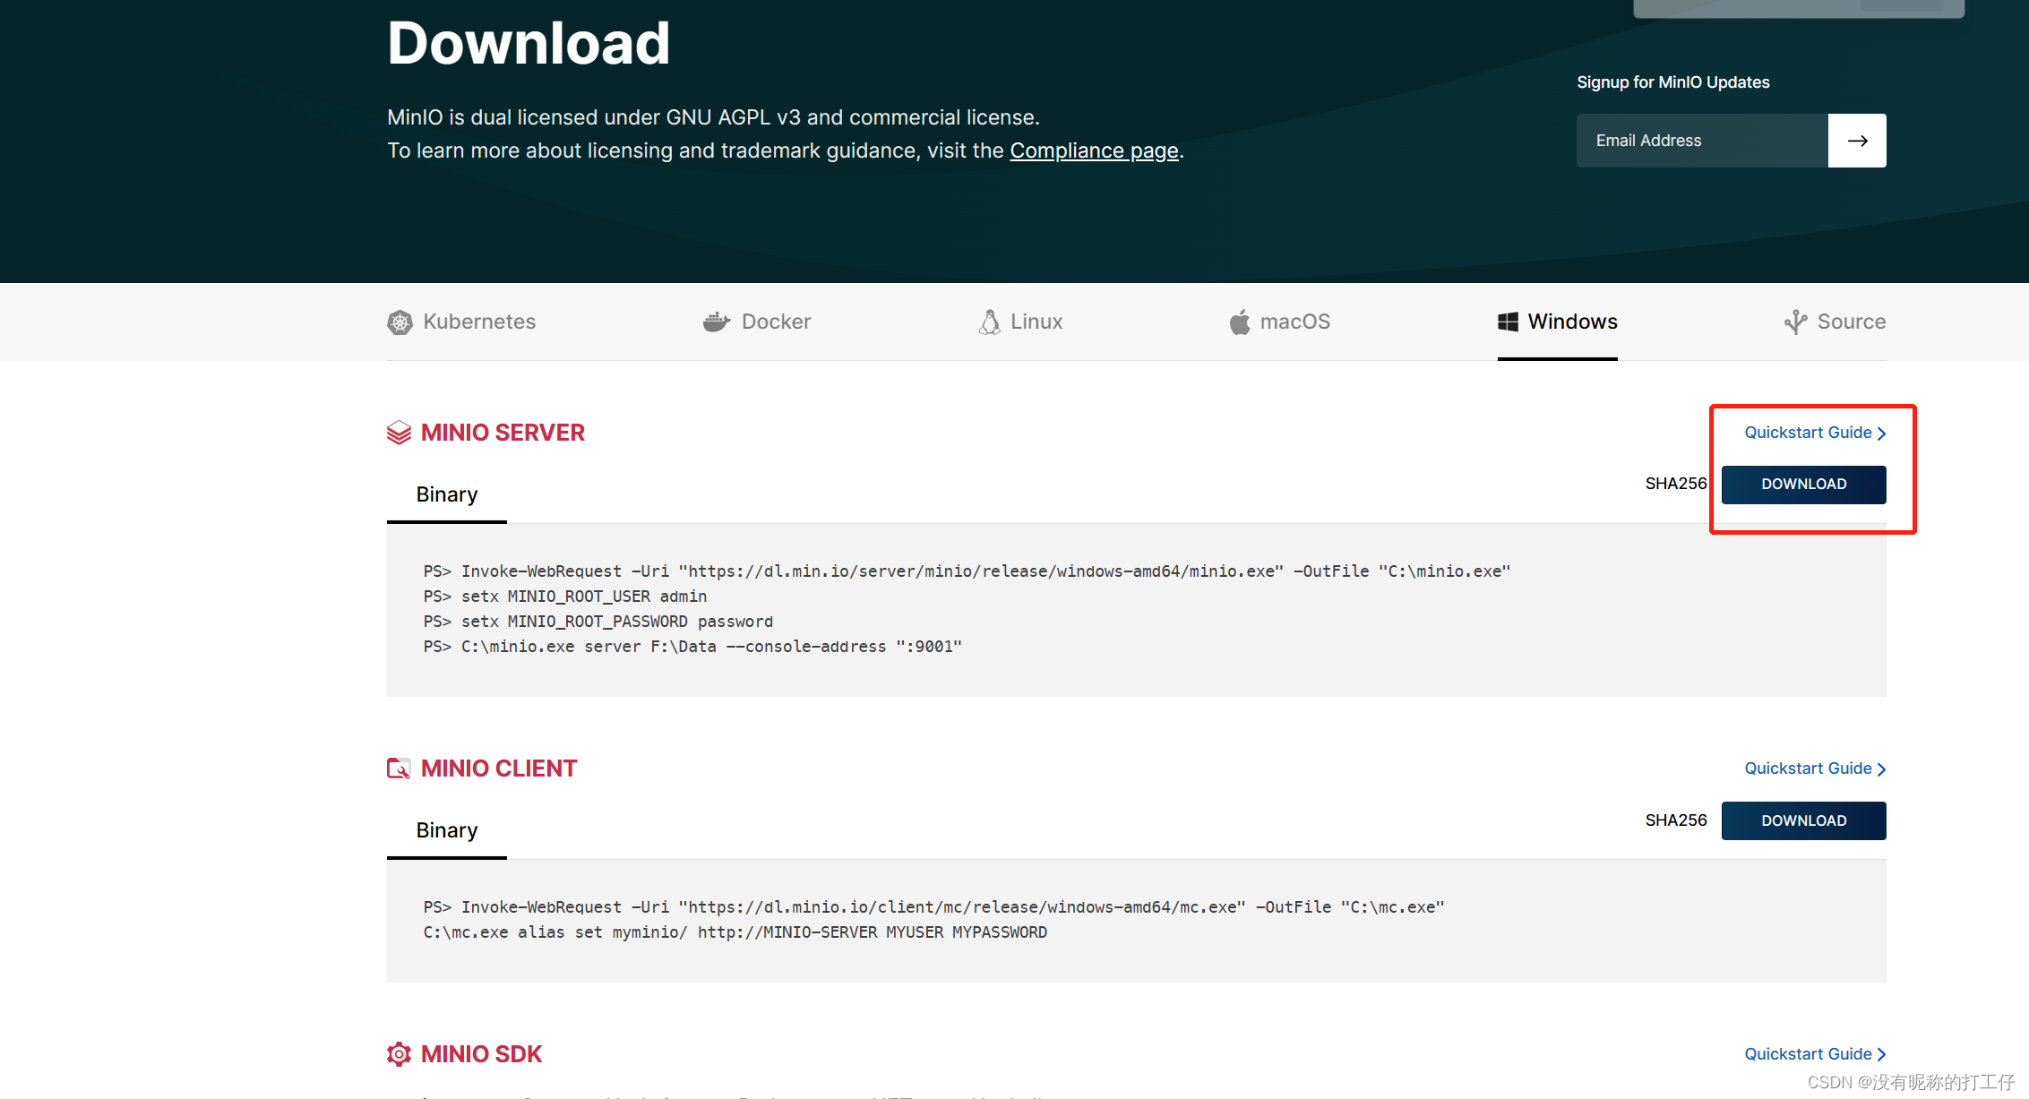Click the Linux penguin icon
Screen dimensions: 2029x1099
click(x=989, y=322)
